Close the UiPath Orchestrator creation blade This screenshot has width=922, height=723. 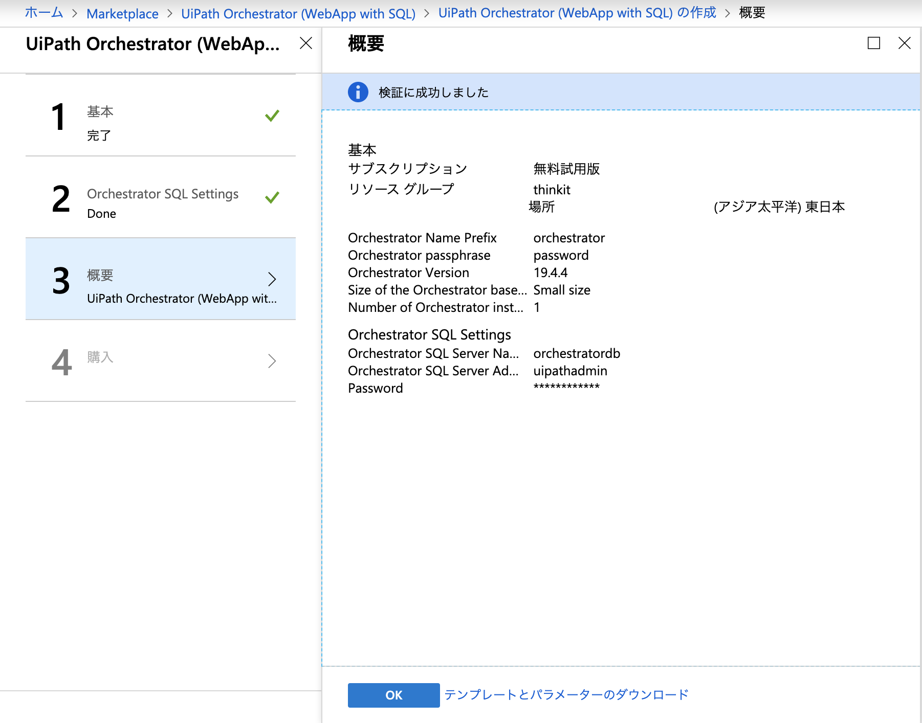tap(306, 43)
